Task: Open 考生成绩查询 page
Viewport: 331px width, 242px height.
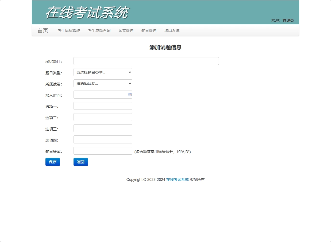Action: 99,30
